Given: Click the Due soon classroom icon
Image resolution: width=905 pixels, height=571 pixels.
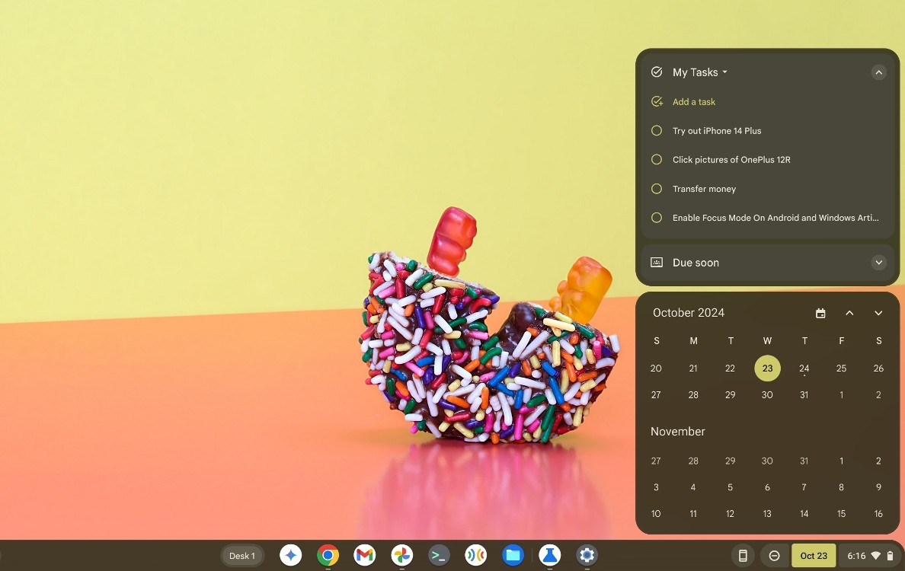Looking at the screenshot, I should (657, 263).
